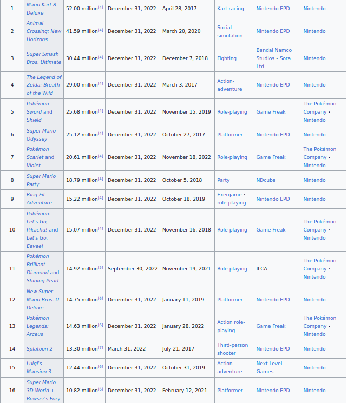348x403 pixels.
Task: Open citation [7] beside 13.30 million
Action: point(100,348)
